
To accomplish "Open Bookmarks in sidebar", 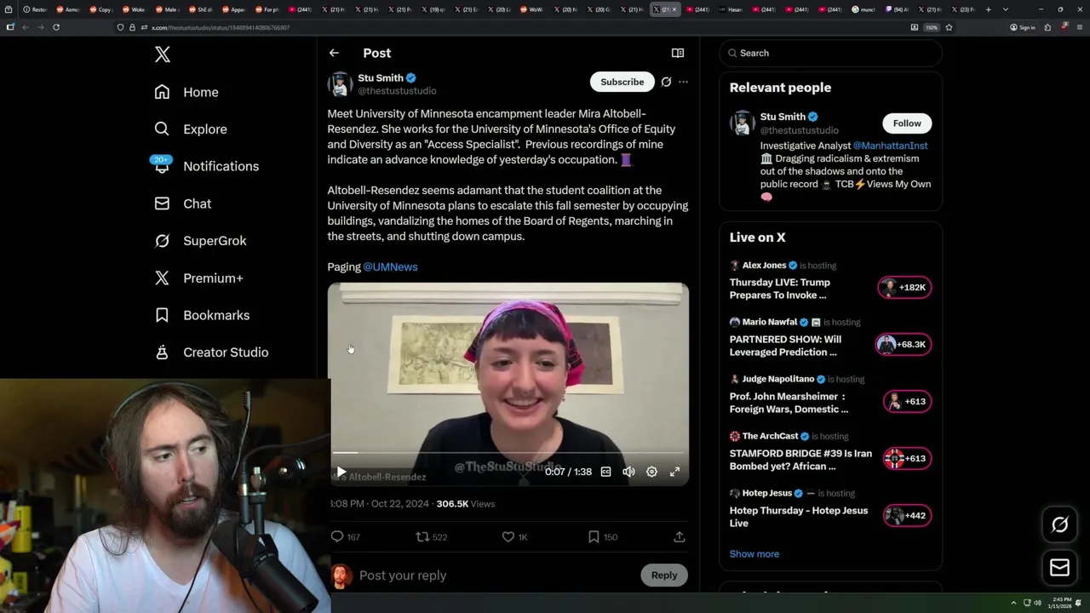I will (x=202, y=315).
